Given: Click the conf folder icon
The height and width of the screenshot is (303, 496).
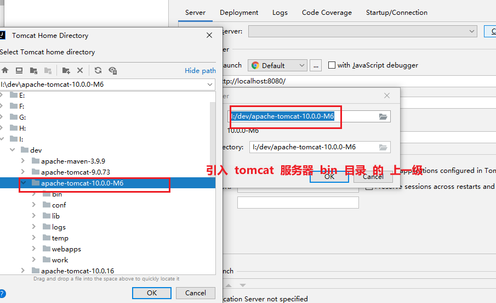Looking at the screenshot, I should [47, 205].
